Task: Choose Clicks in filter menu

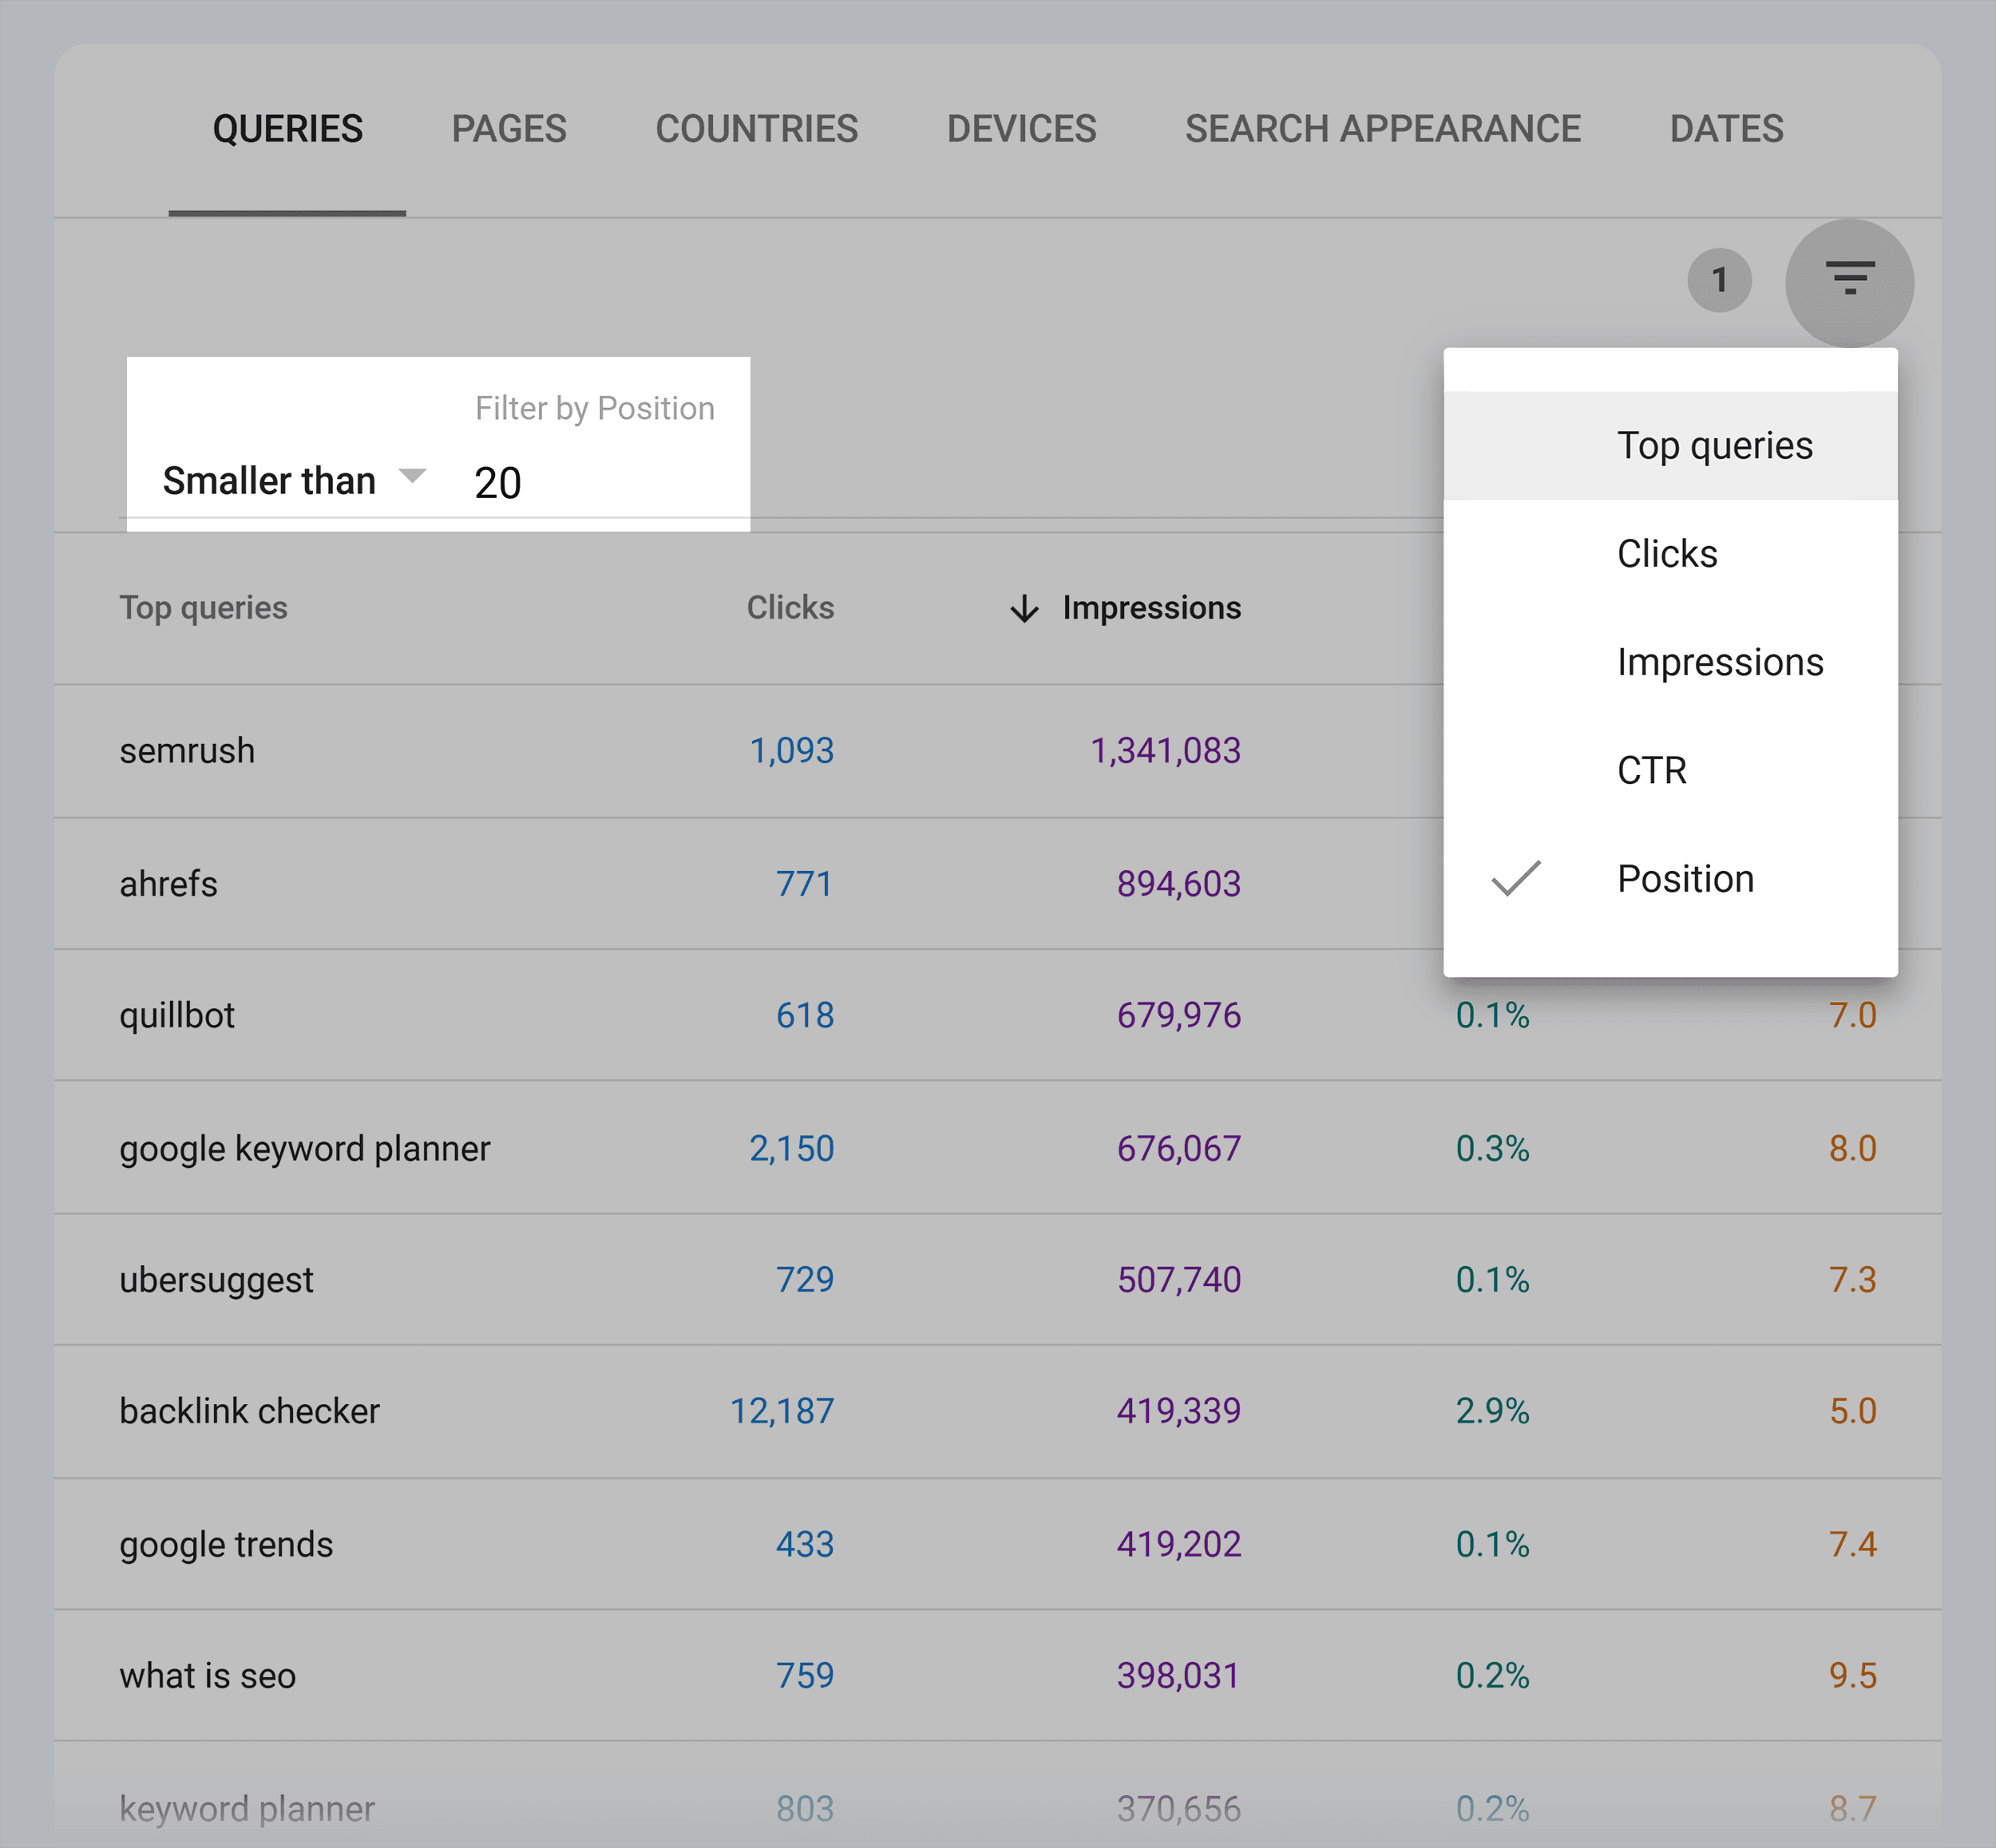Action: (x=1670, y=553)
